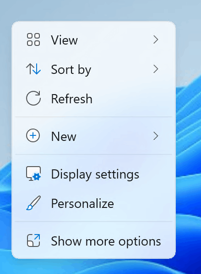Select the Refresh text in the menu
The height and width of the screenshot is (274, 201).
pos(71,99)
